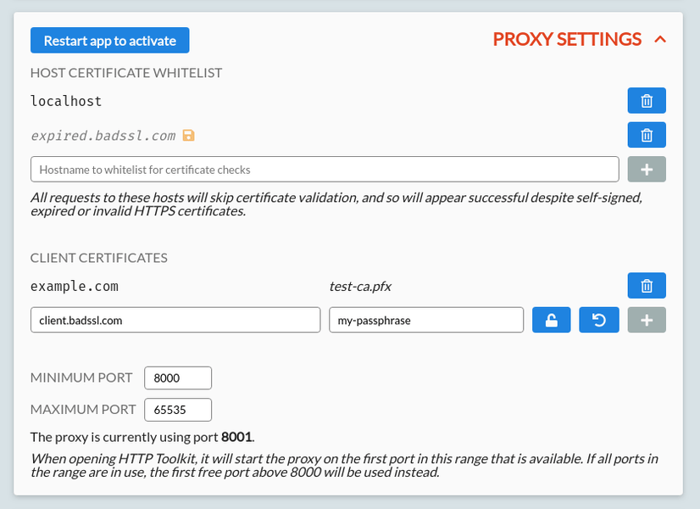The width and height of the screenshot is (700, 509).
Task: Click the expired.badssl.com hostname text
Action: coord(103,136)
